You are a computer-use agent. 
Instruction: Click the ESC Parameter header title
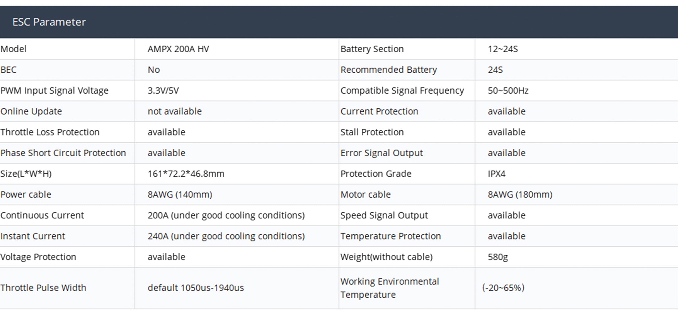point(49,22)
